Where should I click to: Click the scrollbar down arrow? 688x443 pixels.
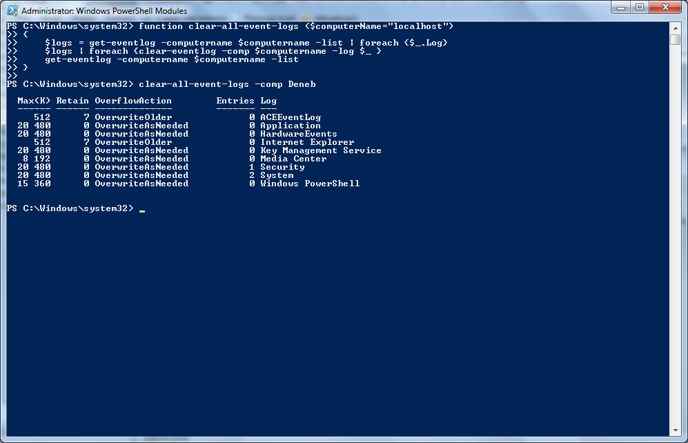pos(676,431)
